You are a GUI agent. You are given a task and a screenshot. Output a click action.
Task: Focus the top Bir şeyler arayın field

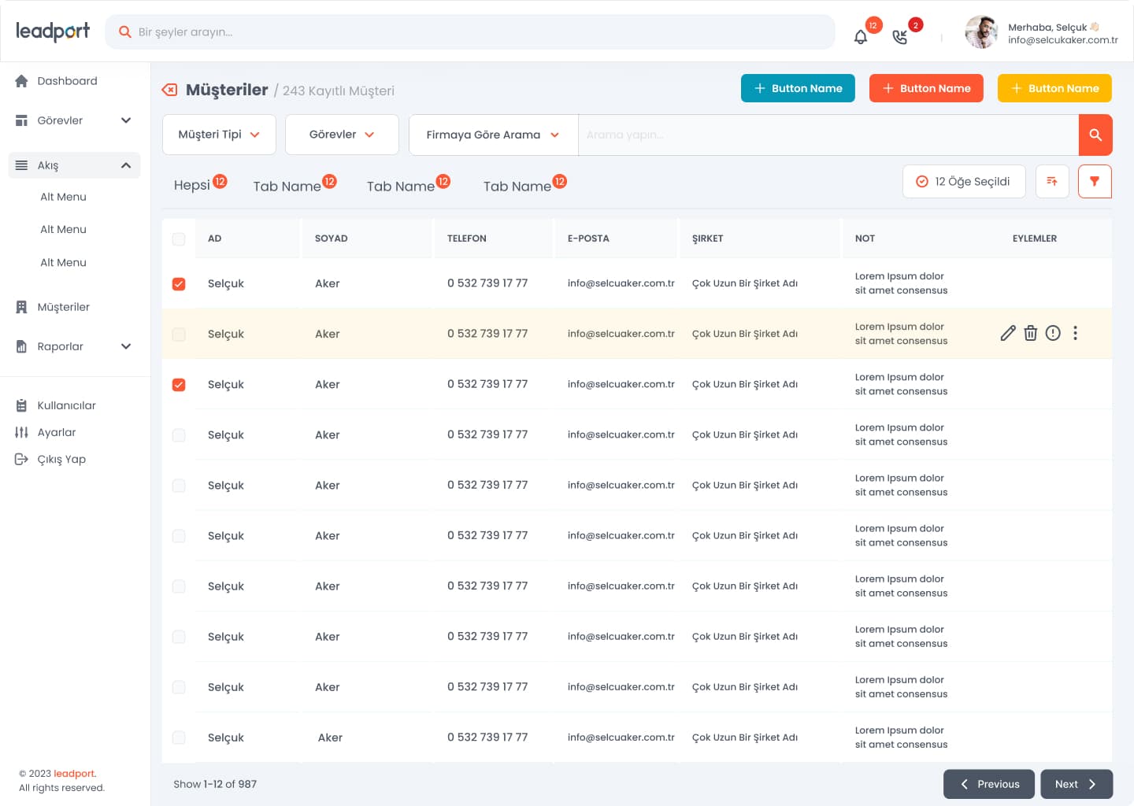click(470, 32)
